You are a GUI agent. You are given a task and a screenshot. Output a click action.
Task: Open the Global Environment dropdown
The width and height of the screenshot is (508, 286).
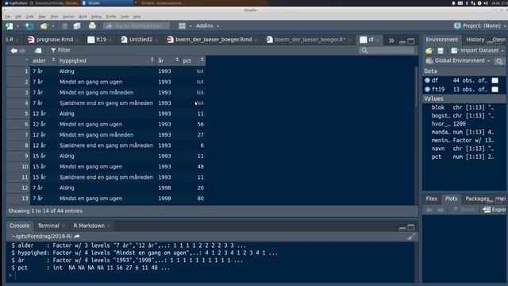tap(457, 60)
